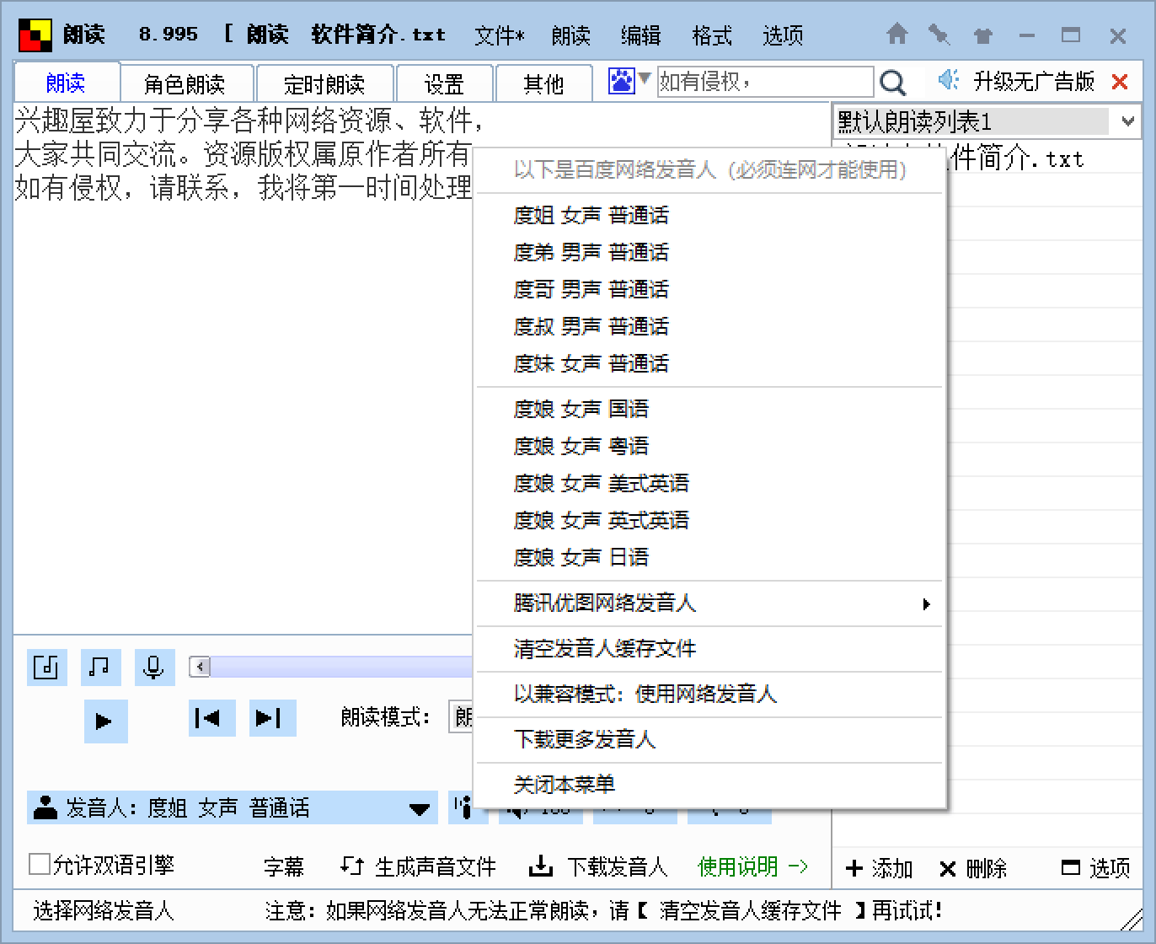Switch to the 其他 tab
Viewport: 1156px width, 944px height.
543,84
